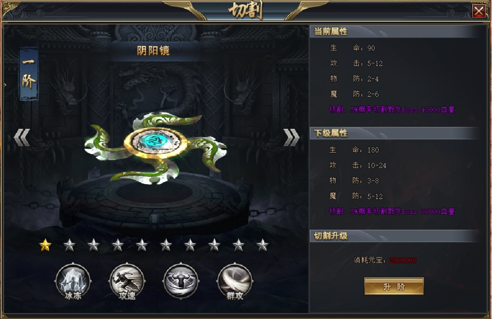The width and height of the screenshot is (492, 319).
Task: Click the 一阶 tier banner
Action: (x=29, y=74)
